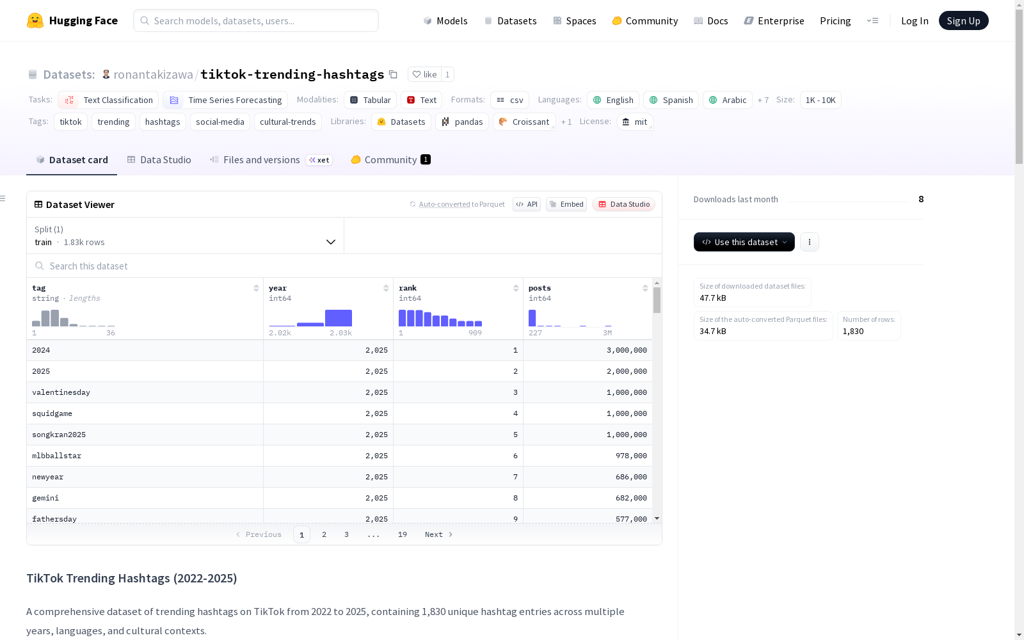Click the Embed button
This screenshot has width=1024, height=640.
[566, 204]
